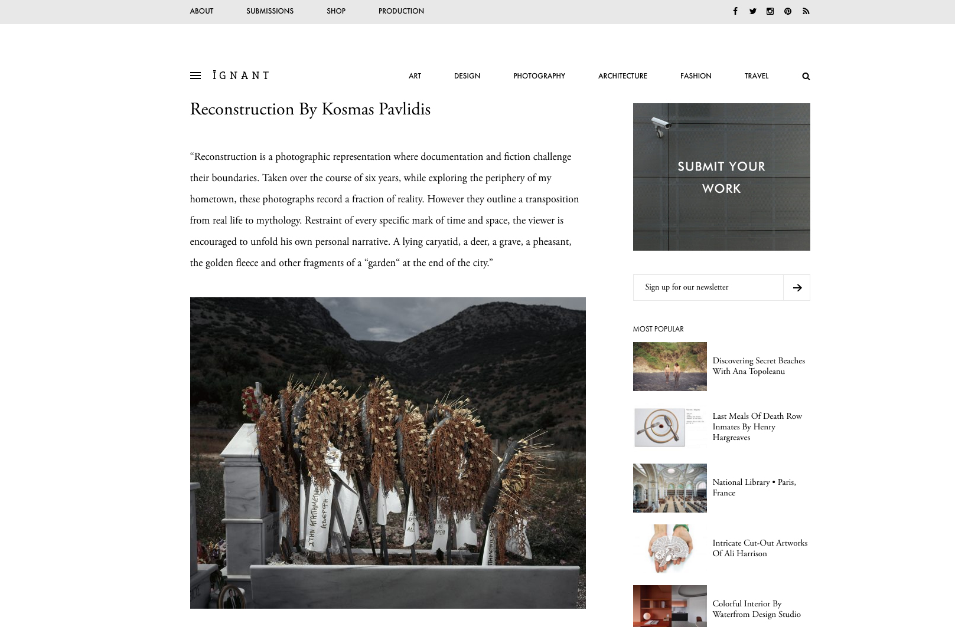Visit the Shop link

[x=336, y=11]
